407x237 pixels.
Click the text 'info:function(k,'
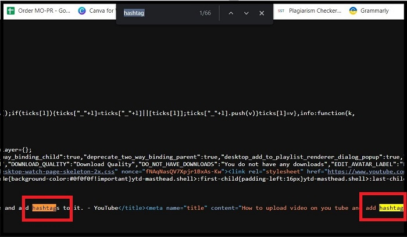(327, 113)
